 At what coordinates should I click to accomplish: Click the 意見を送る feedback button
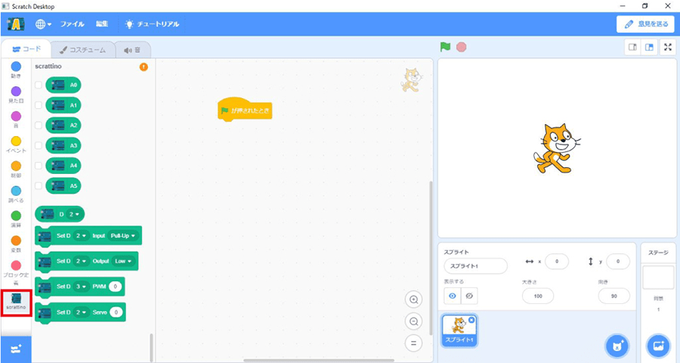point(646,24)
